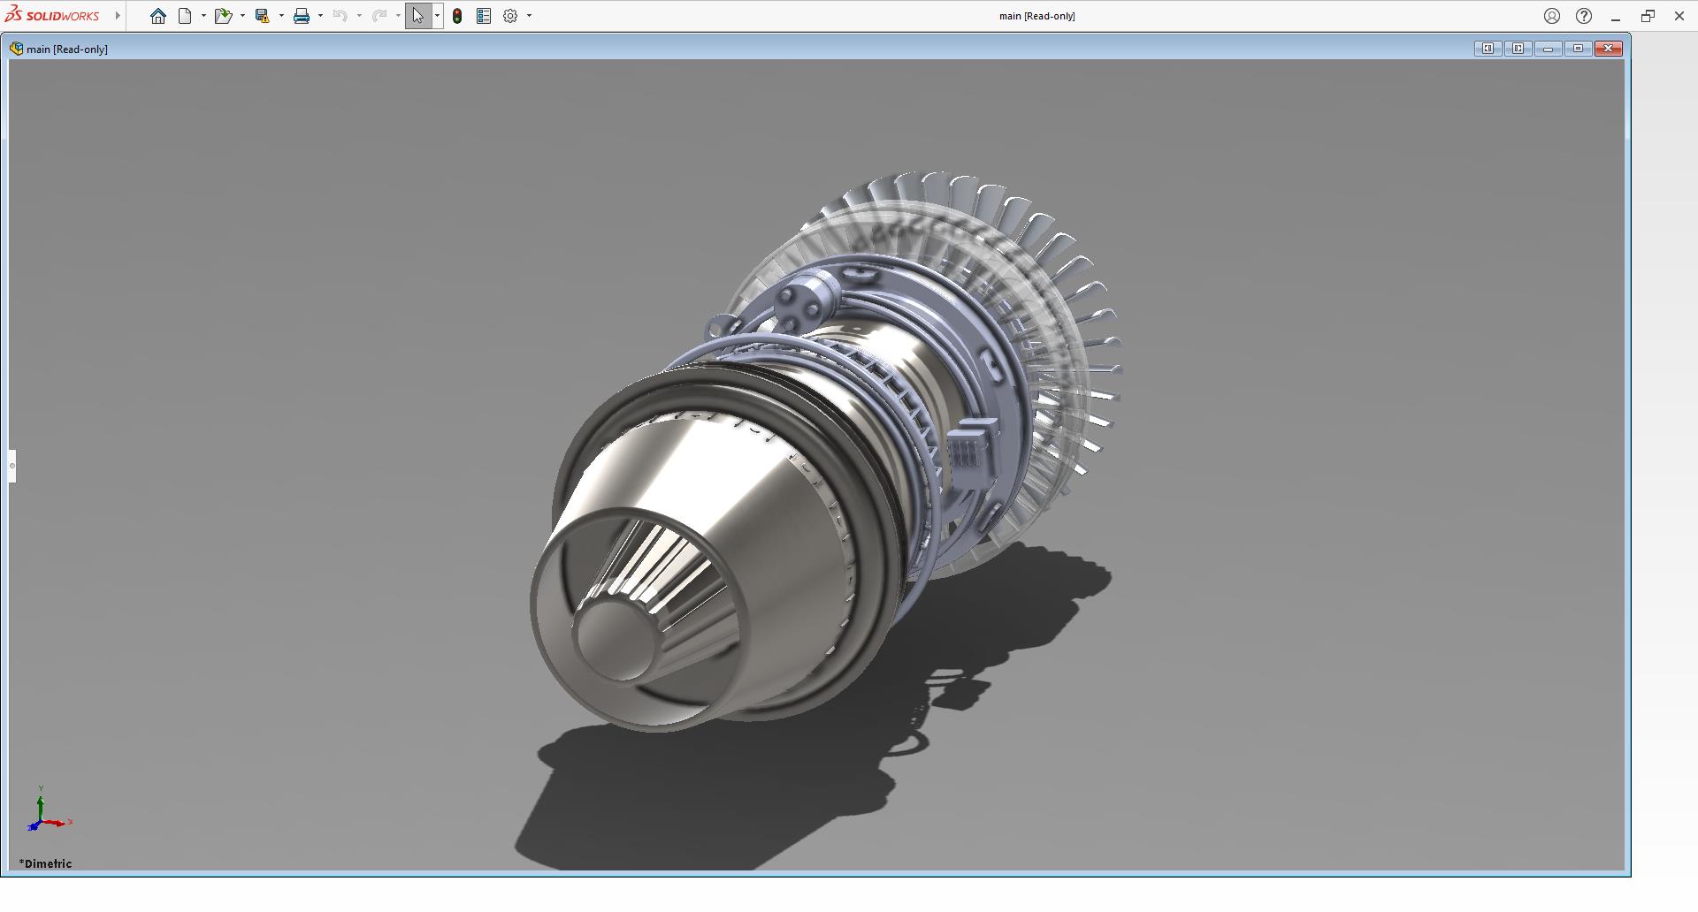Click the tile-right document window button
1698x912 pixels.
[x=1518, y=49]
